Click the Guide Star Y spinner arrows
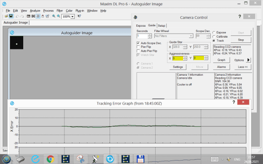 tap(206, 47)
